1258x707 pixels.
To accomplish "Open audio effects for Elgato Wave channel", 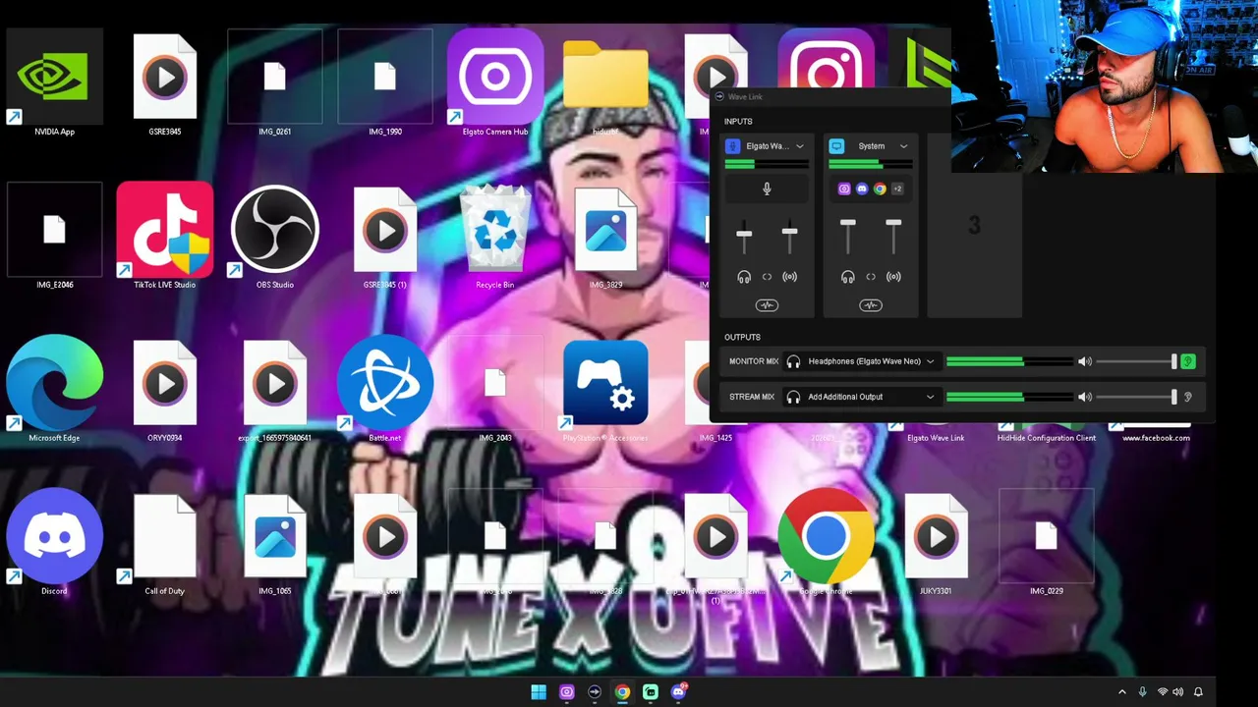I will pyautogui.click(x=767, y=305).
